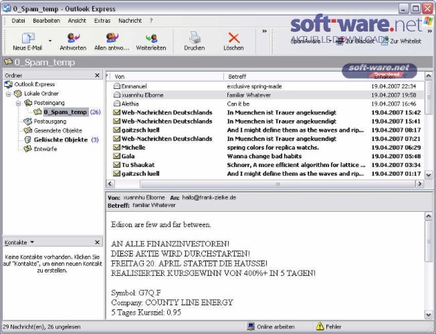Select the Lokale Ordner folder

tap(41, 94)
